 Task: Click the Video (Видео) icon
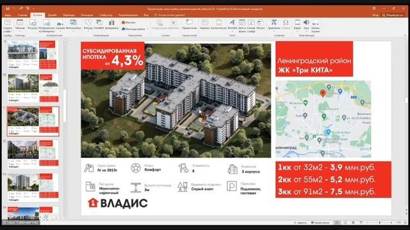pyautogui.click(x=297, y=22)
